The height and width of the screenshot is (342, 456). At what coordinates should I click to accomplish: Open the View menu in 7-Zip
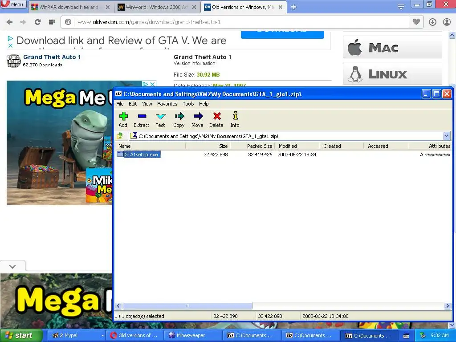tap(147, 104)
